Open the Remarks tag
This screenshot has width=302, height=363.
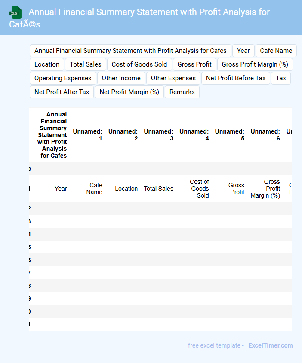pos(182,92)
